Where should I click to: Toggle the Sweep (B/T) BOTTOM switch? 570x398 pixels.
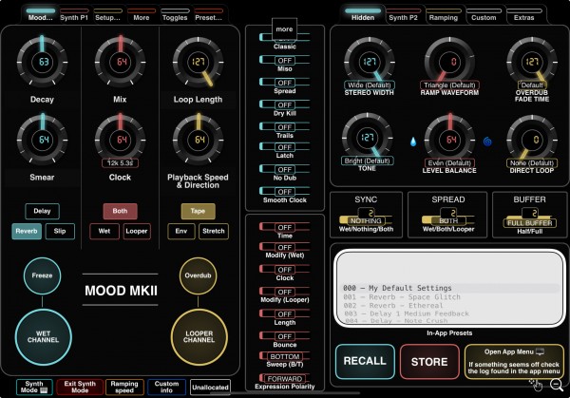click(x=285, y=356)
